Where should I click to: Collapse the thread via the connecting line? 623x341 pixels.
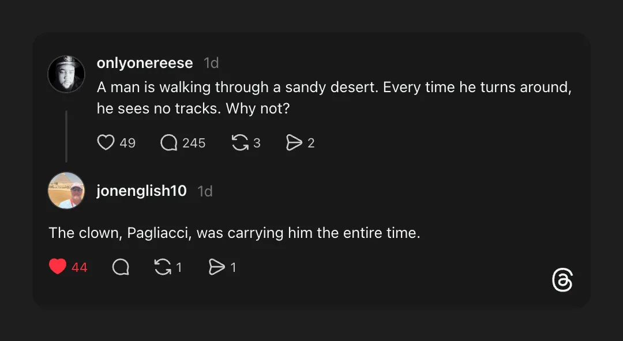(x=66, y=137)
